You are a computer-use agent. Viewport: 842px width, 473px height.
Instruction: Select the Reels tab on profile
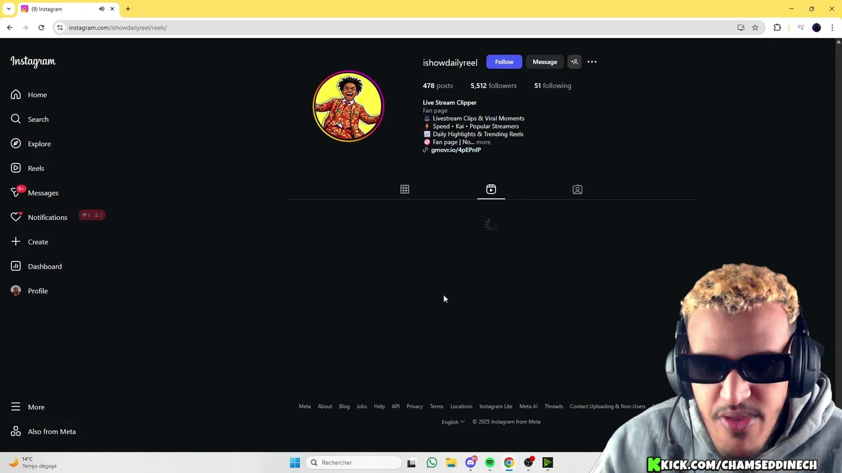tap(491, 189)
